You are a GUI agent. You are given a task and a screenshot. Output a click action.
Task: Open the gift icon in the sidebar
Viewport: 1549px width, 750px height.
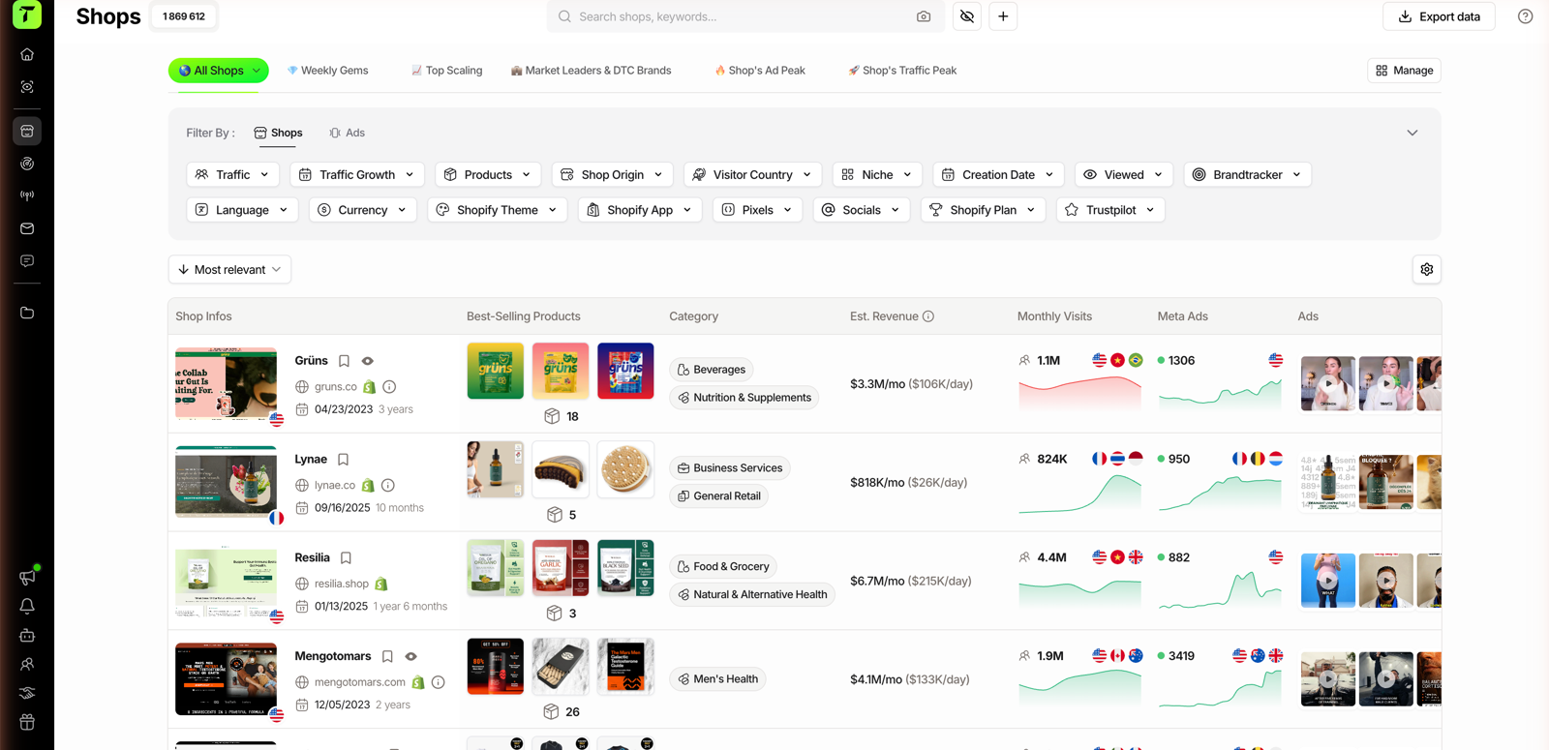(27, 722)
